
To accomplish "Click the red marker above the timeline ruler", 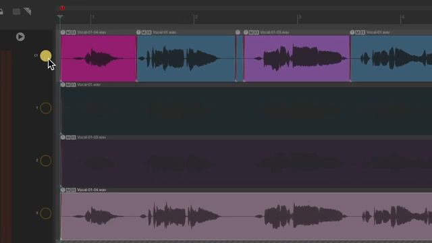I will tap(62, 7).
